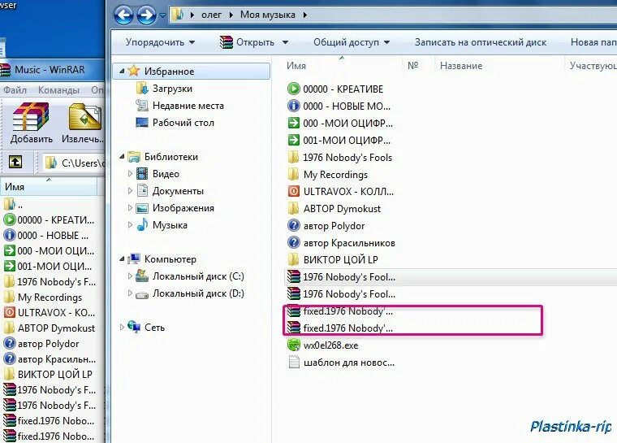
Task: Select 'автор Polydor' in WinRAR list
Action: coord(41,344)
